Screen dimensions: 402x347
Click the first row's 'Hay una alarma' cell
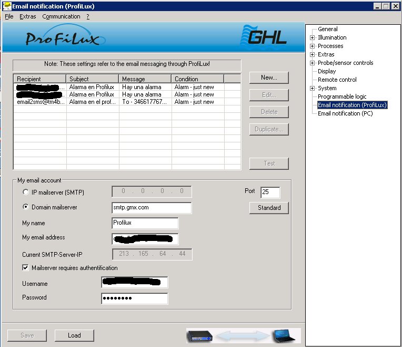click(145, 87)
